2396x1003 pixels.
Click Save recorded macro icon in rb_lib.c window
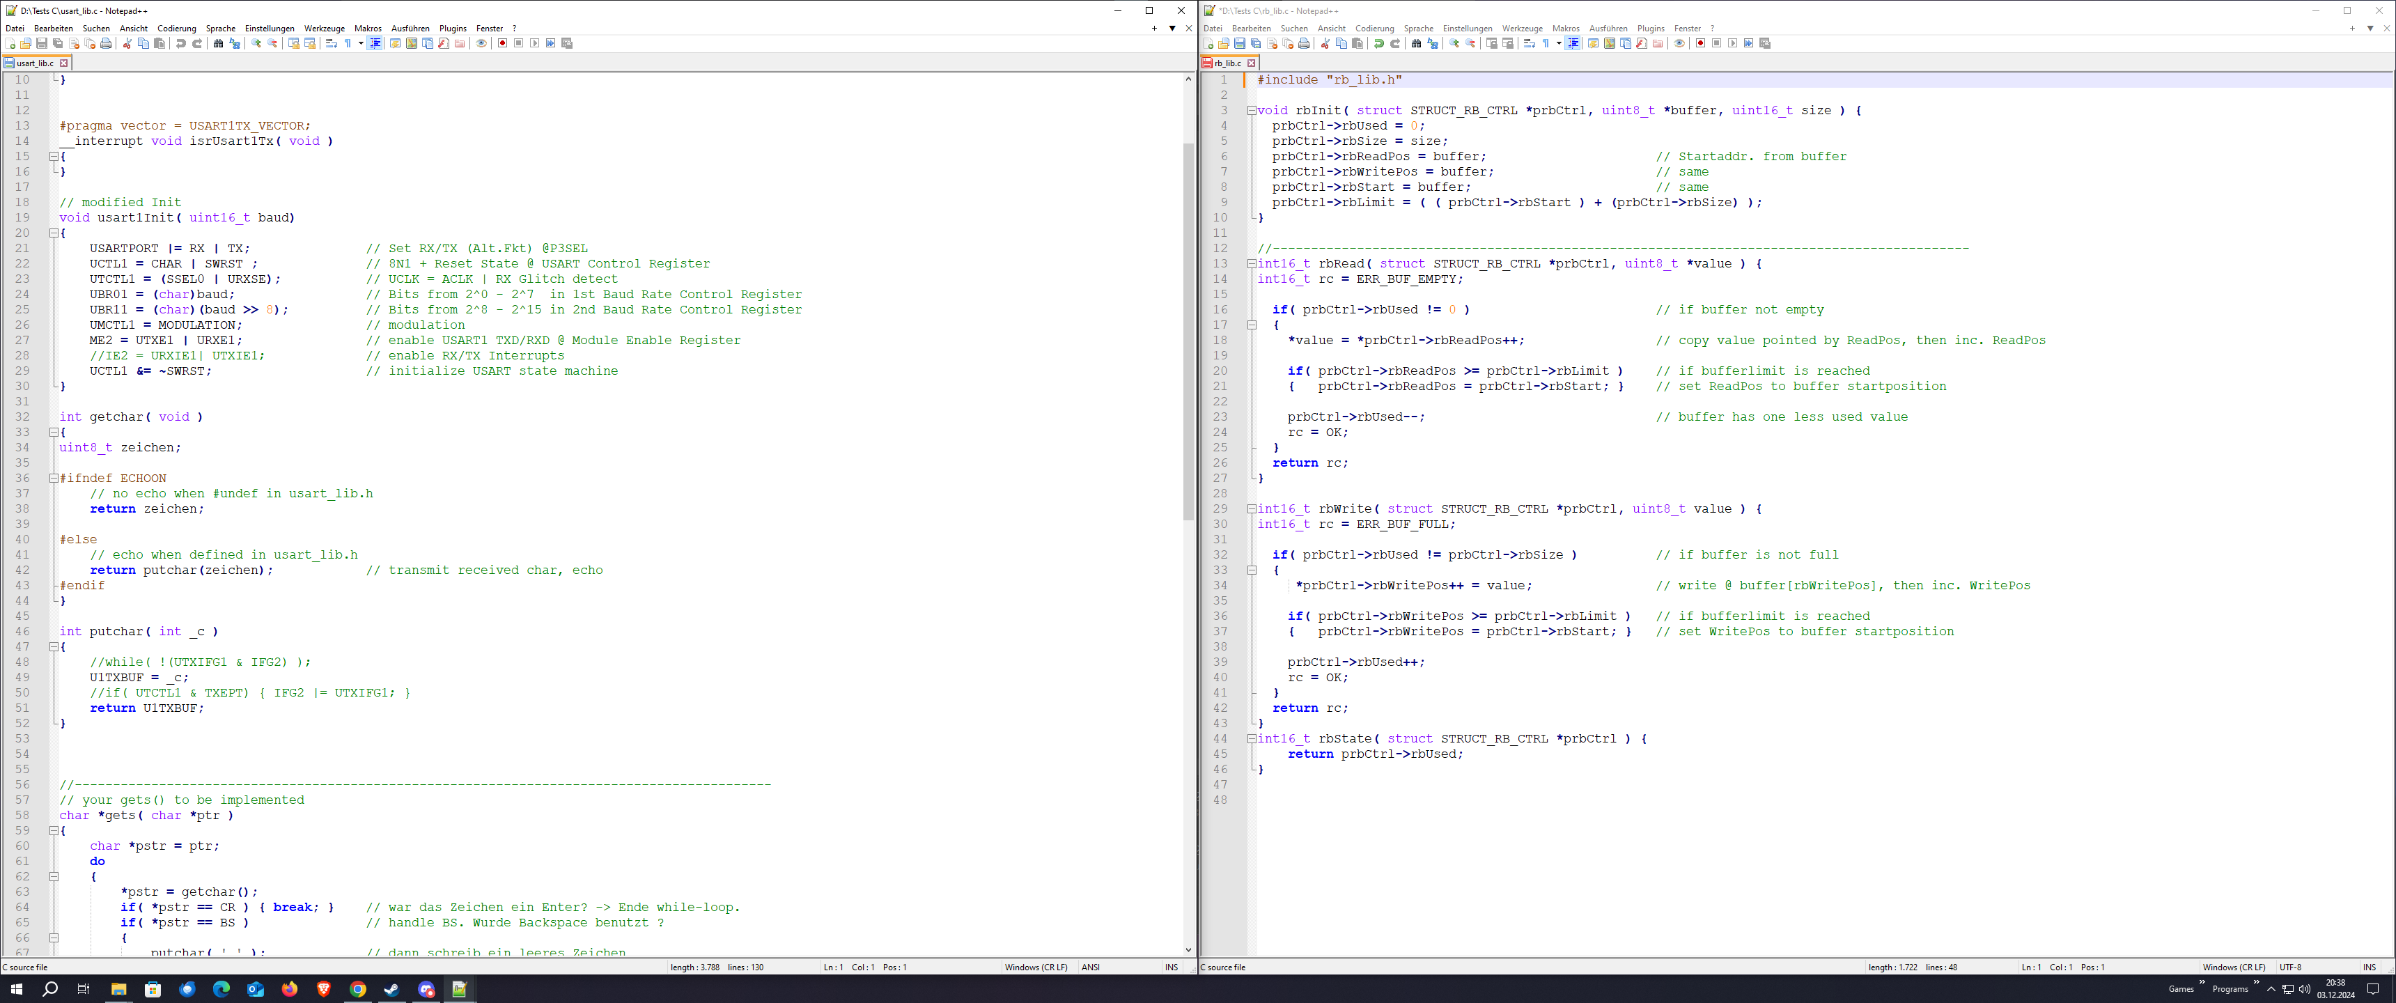click(x=1764, y=44)
